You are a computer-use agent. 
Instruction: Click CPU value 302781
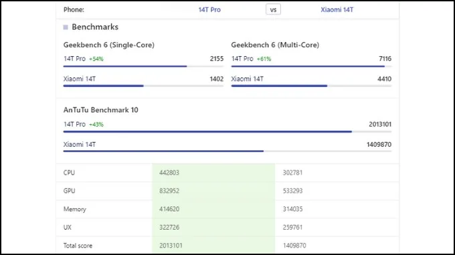(292, 172)
